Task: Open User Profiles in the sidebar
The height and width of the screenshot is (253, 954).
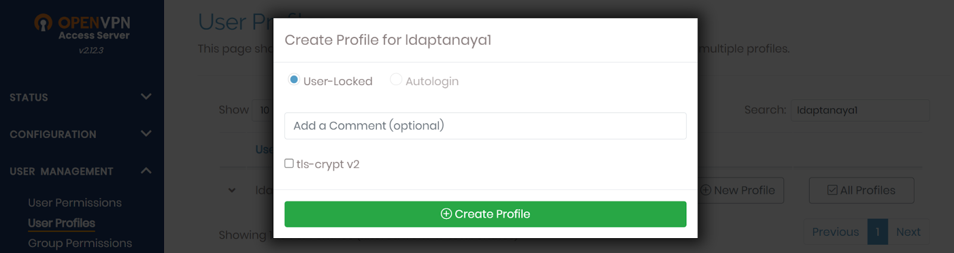Action: tap(61, 223)
